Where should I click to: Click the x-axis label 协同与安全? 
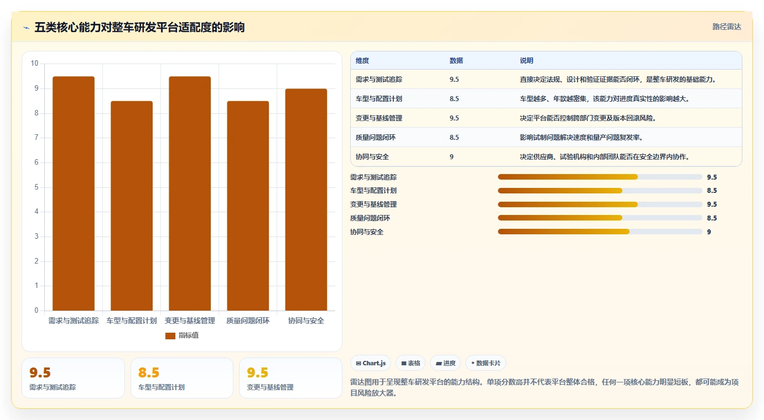306,321
